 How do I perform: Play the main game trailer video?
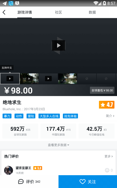tap(59, 45)
